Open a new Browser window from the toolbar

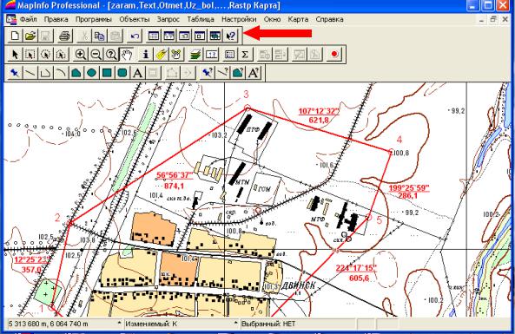[154, 36]
